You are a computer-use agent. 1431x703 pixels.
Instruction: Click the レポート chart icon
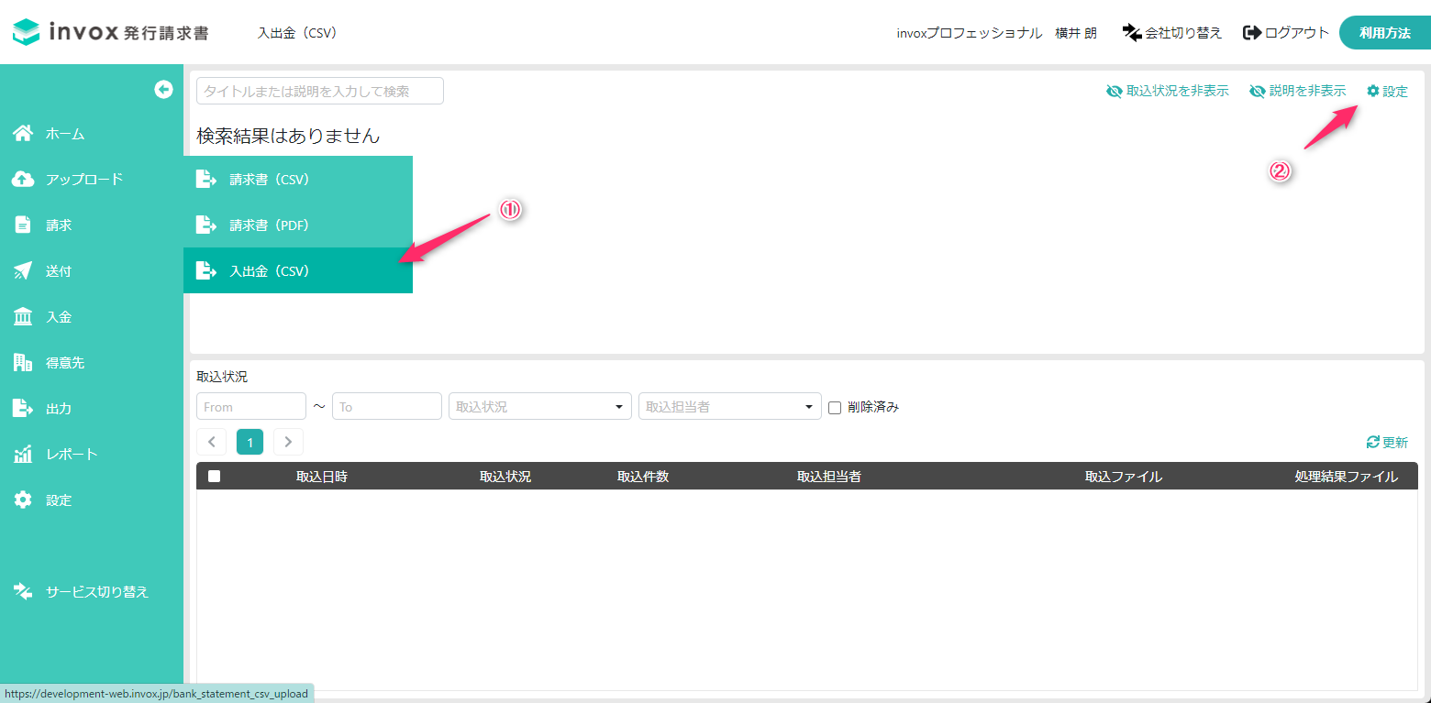pos(23,455)
